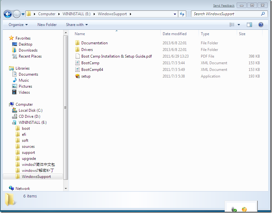The height and width of the screenshot is (213, 272).
Task: Open the Organize menu
Action: pos(18,25)
